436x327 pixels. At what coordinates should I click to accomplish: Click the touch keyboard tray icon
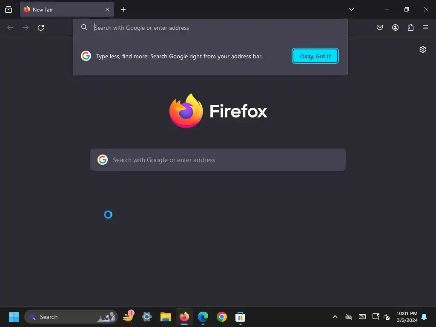point(362,316)
